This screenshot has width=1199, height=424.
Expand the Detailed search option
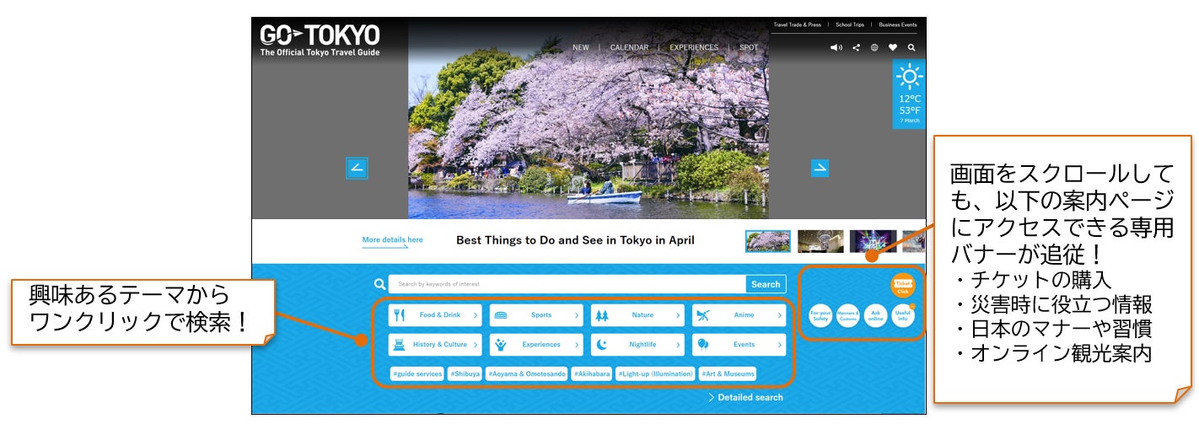(745, 397)
